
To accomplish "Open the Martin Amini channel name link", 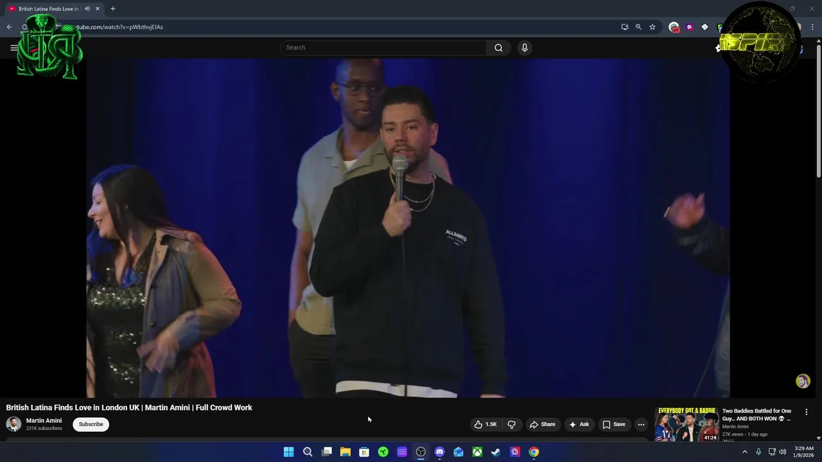I will [44, 420].
